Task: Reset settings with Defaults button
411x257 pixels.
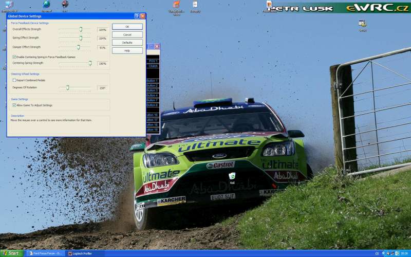Action: tap(127, 43)
